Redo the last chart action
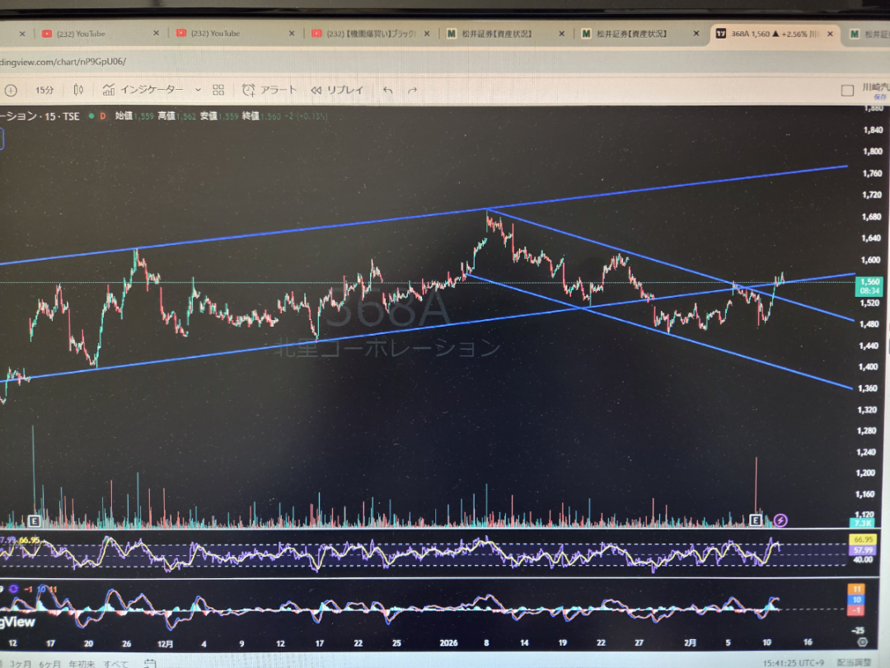 point(413,90)
